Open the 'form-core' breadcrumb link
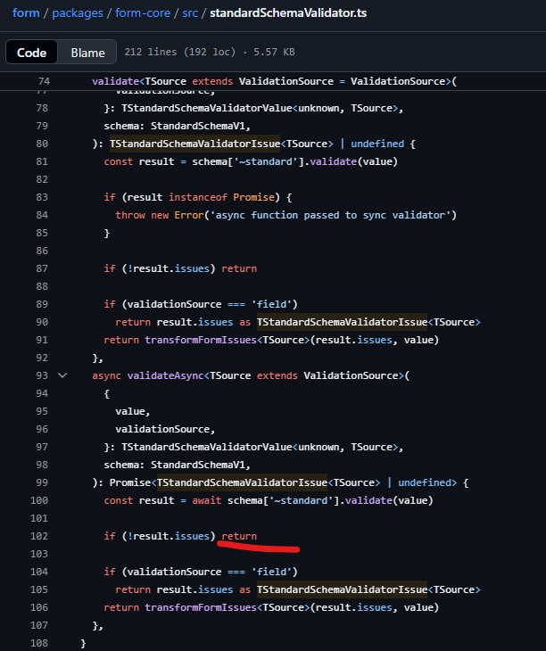 [x=143, y=12]
